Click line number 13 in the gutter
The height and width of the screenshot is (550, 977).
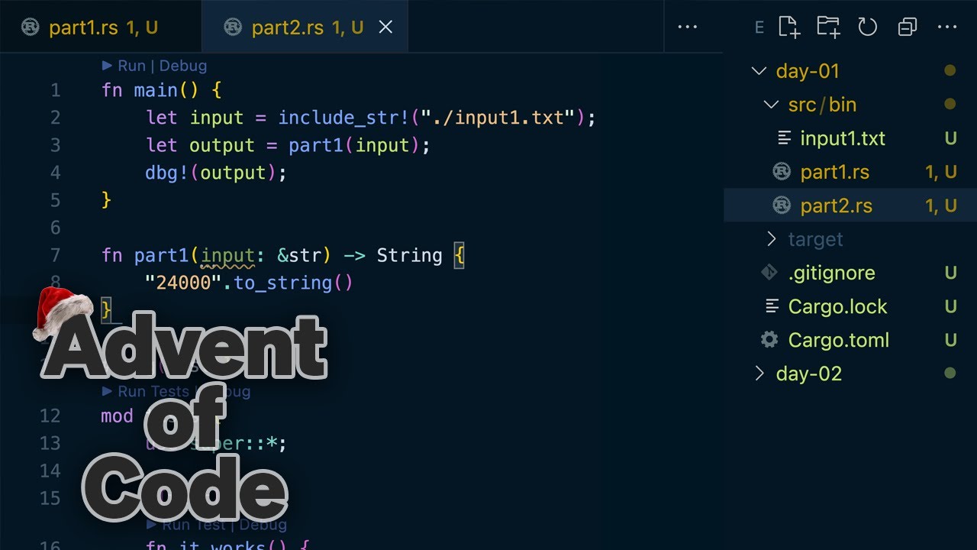pos(50,443)
